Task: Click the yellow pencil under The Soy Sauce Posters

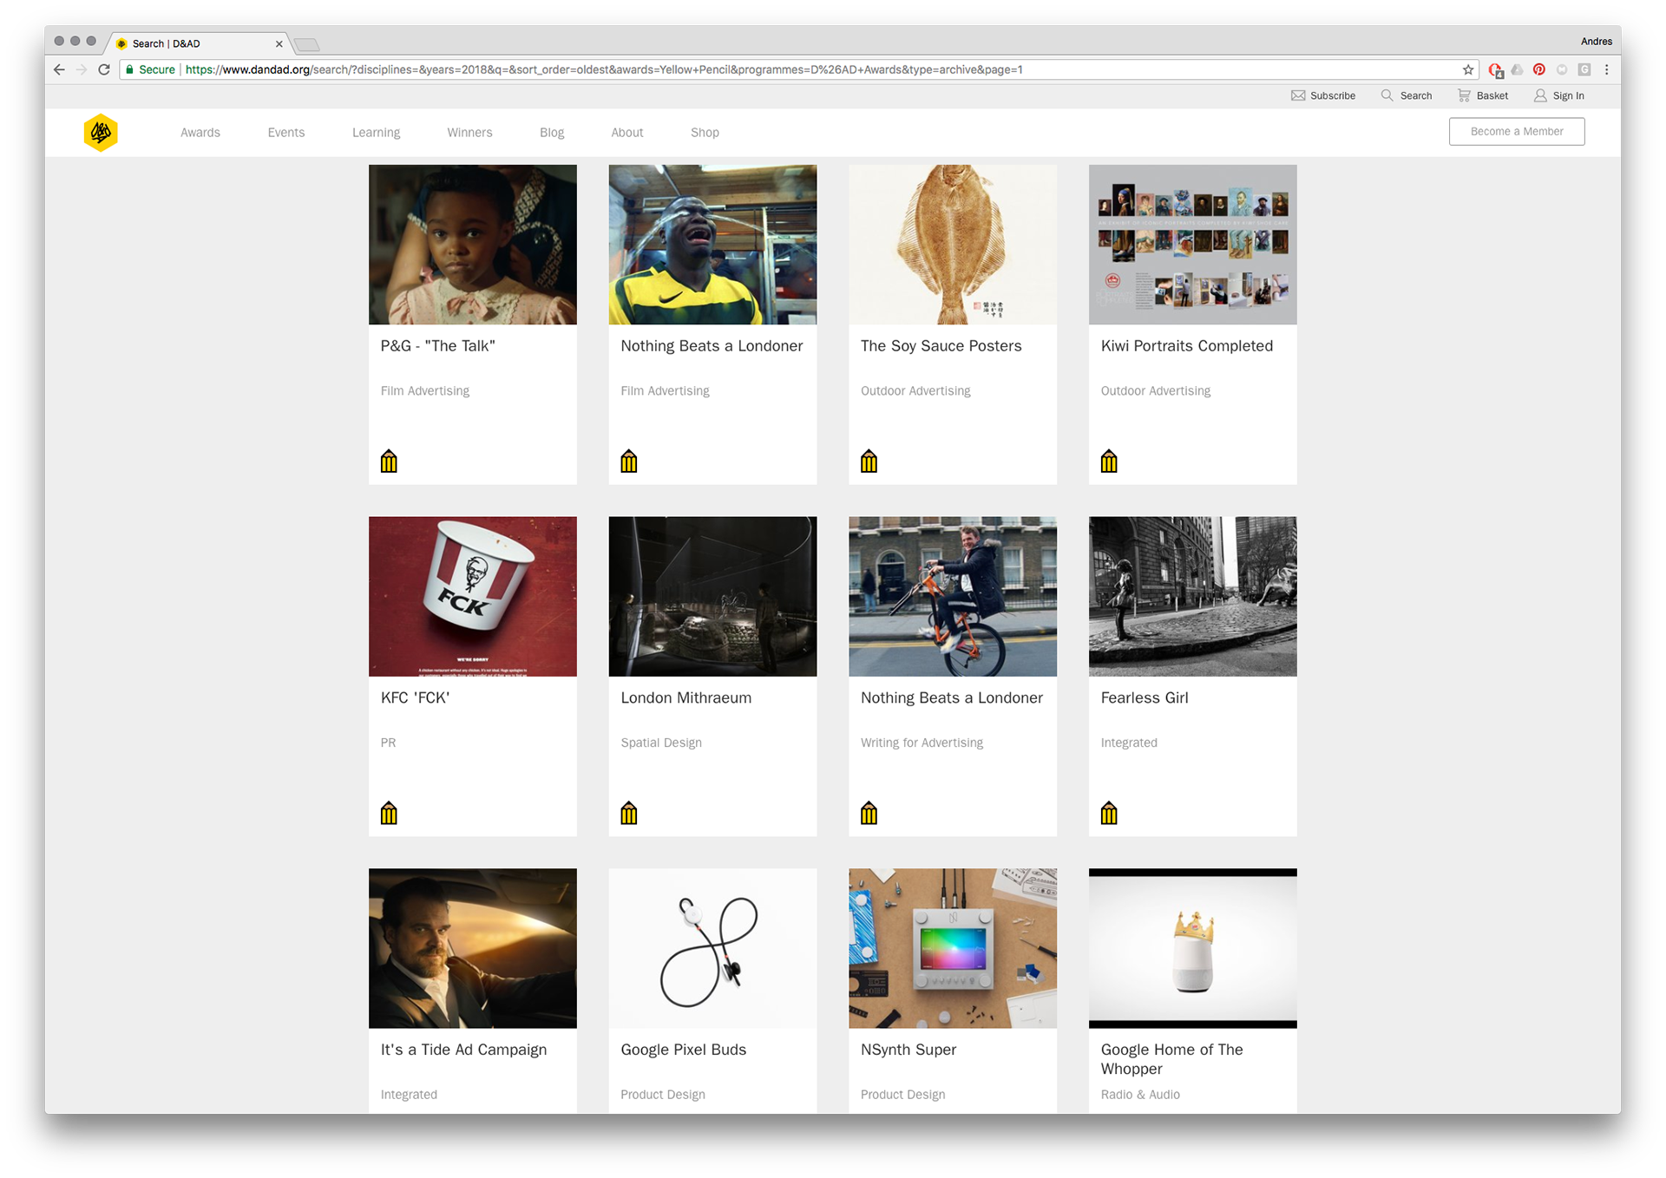Action: point(869,461)
